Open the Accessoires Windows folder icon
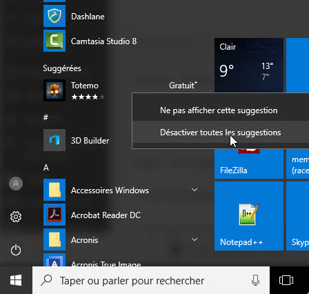The height and width of the screenshot is (294, 309). tap(54, 190)
